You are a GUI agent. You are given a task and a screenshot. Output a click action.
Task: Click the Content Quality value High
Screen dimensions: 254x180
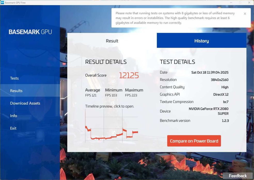225,87
